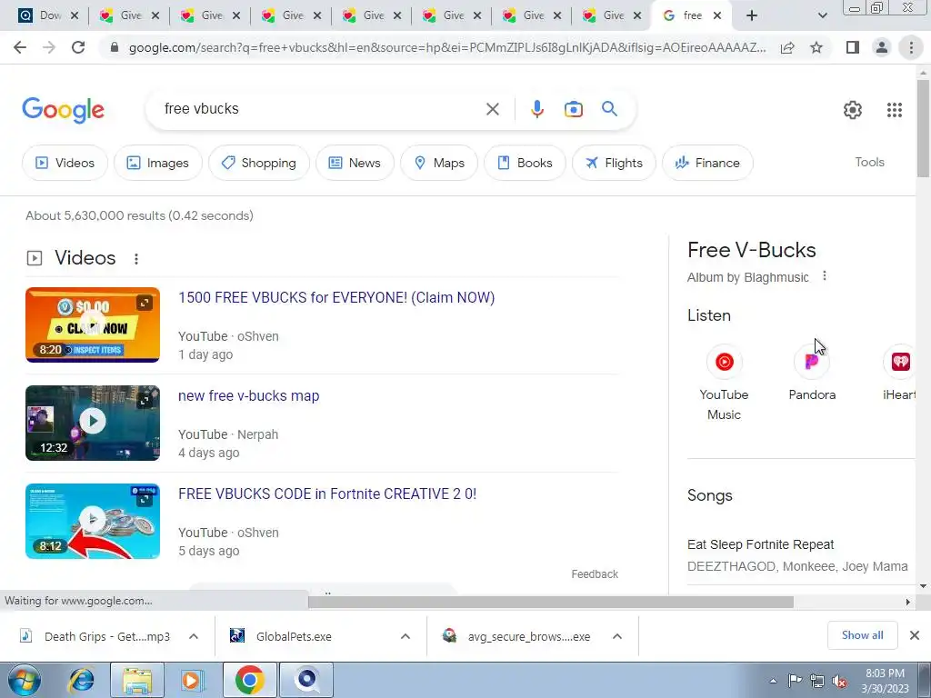Click the horizontal page scrollbar
Viewport: 931px width, 698px height.
click(550, 602)
